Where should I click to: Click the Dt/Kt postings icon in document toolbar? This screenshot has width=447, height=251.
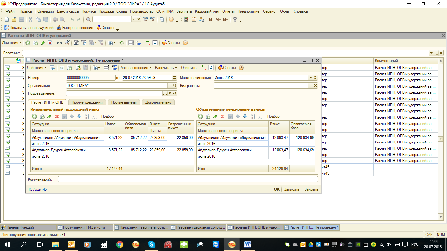point(204,68)
